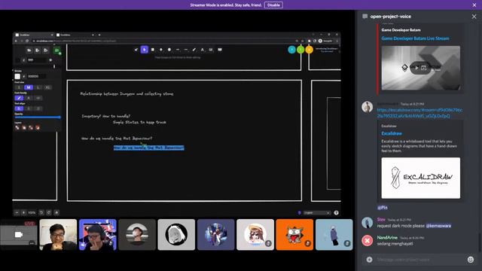Open the Excalidraw help question mark
The height and width of the screenshot is (271, 482).
[337, 212]
